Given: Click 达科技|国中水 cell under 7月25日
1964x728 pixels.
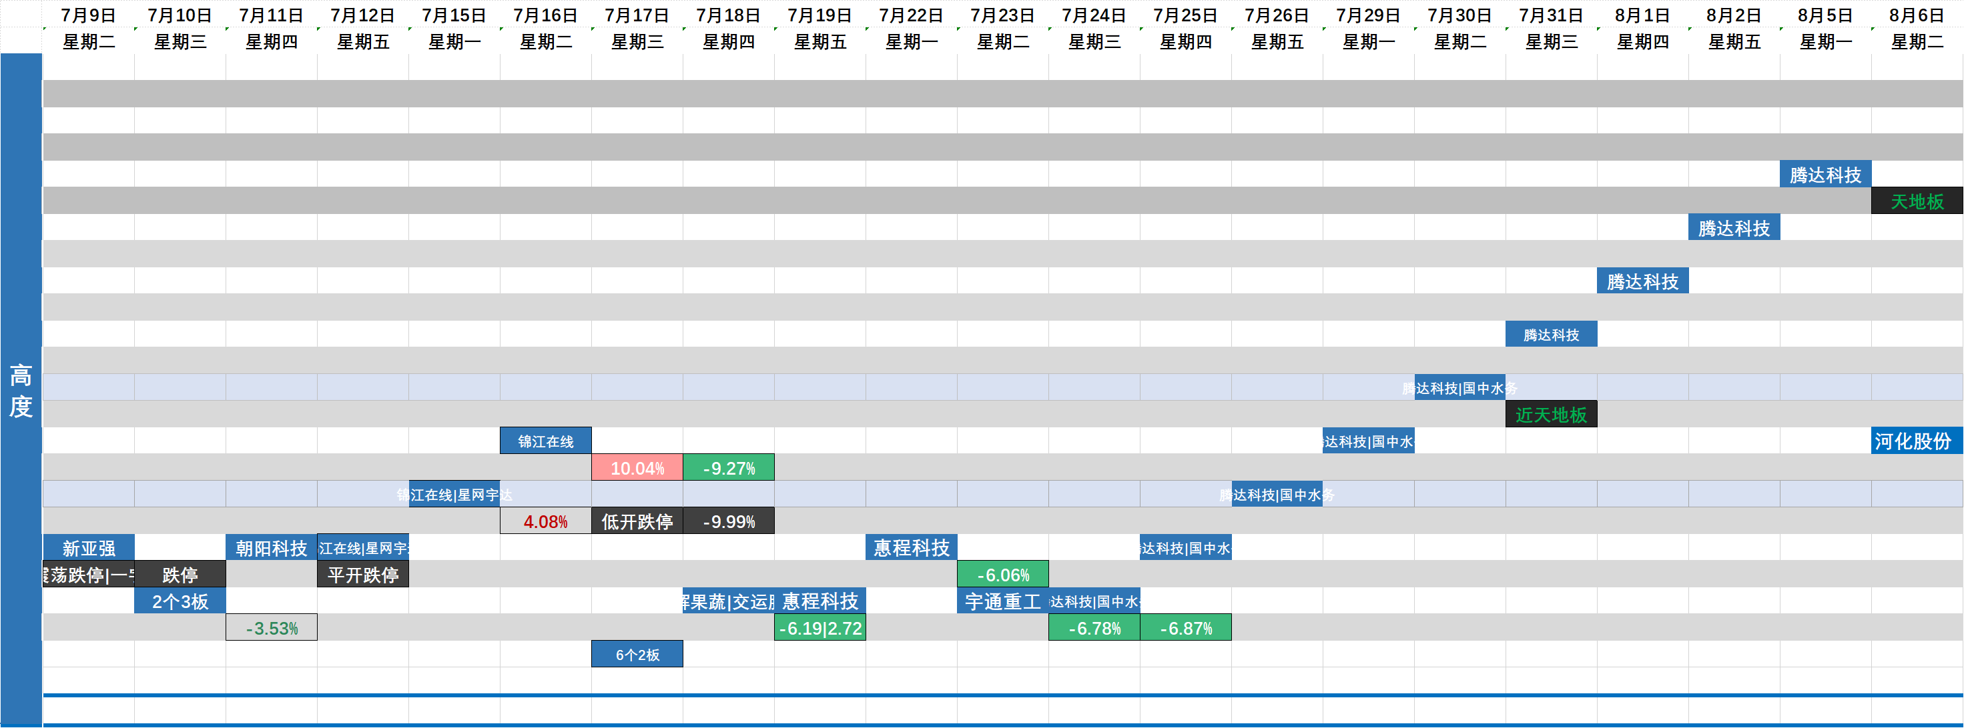Looking at the screenshot, I should pos(1186,547).
